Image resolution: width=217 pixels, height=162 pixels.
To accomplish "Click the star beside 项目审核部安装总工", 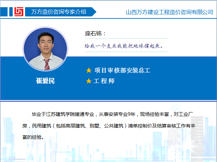I will 89,71.
